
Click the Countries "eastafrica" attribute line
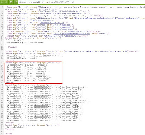pyautogui.click(x=29, y=78)
